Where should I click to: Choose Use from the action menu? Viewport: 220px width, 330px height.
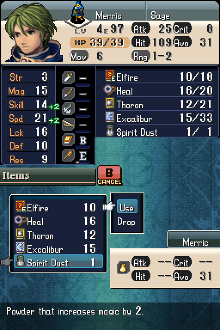click(x=127, y=208)
